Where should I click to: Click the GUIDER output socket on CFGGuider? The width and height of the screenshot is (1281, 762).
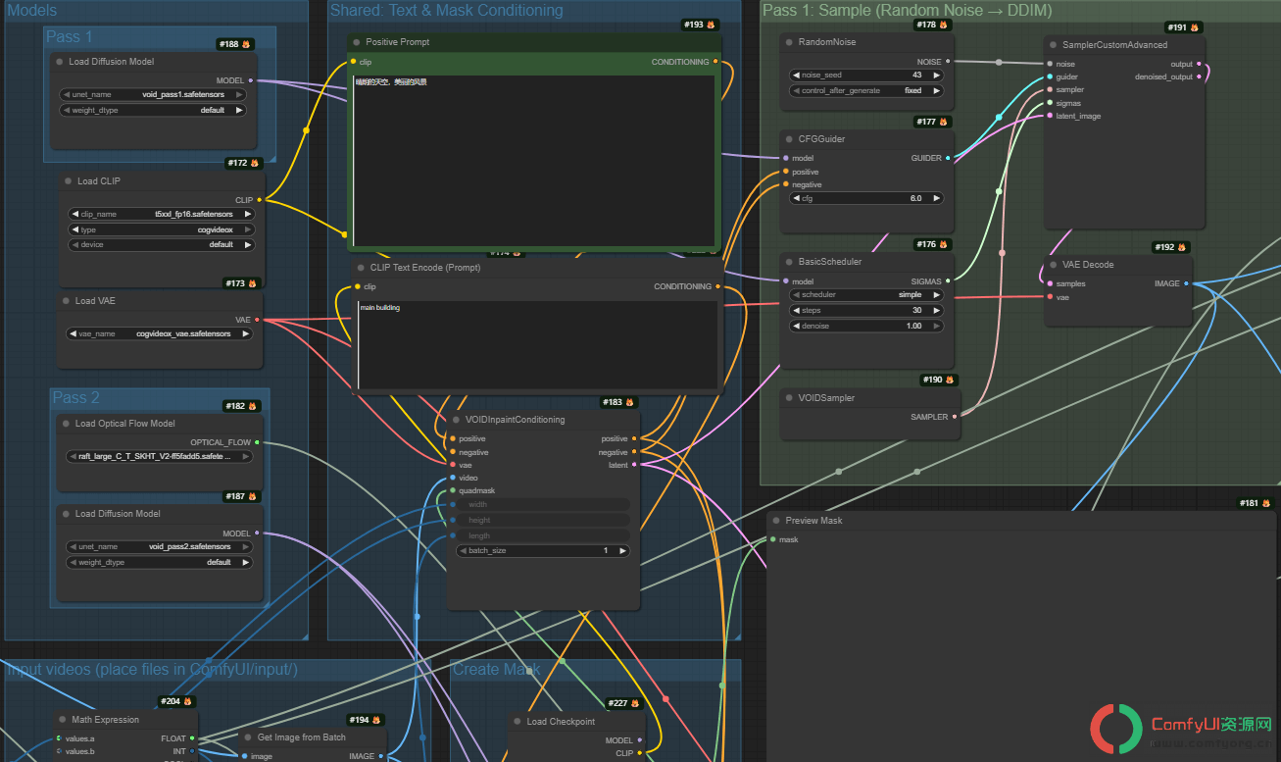(x=948, y=158)
